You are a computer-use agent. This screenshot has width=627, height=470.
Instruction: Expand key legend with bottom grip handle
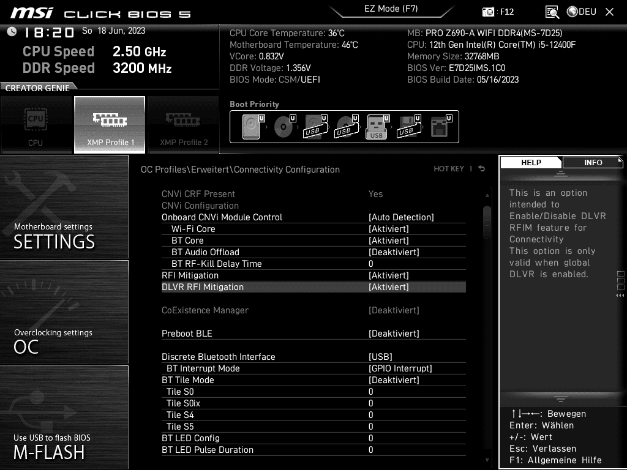(561, 399)
